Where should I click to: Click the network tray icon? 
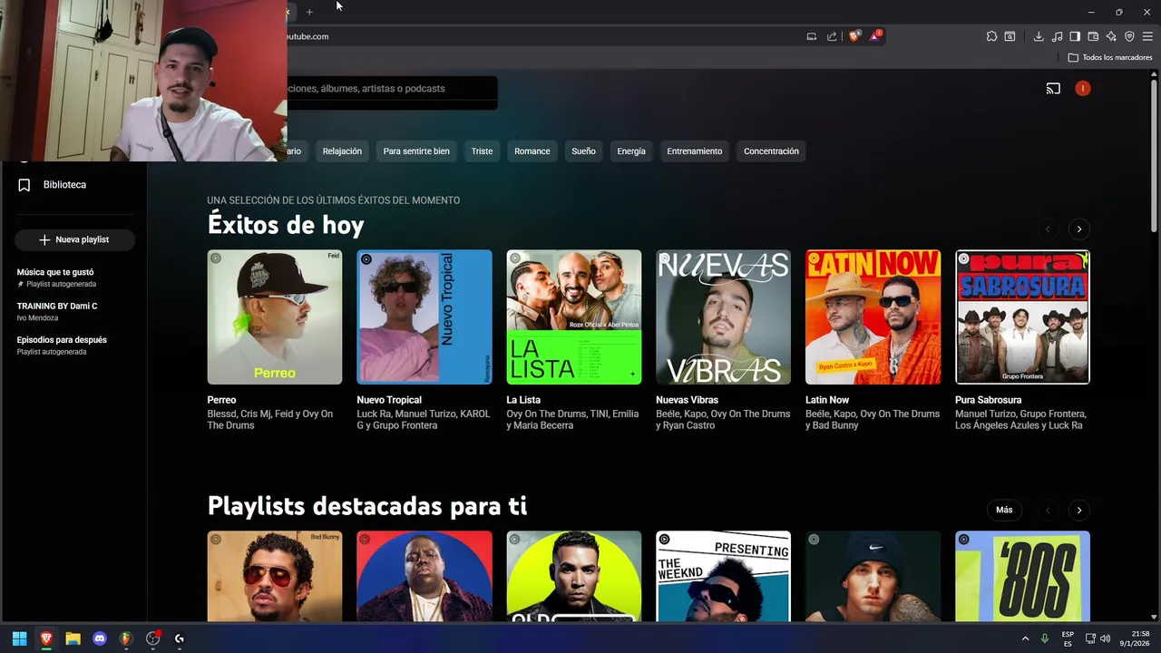[x=1090, y=638]
